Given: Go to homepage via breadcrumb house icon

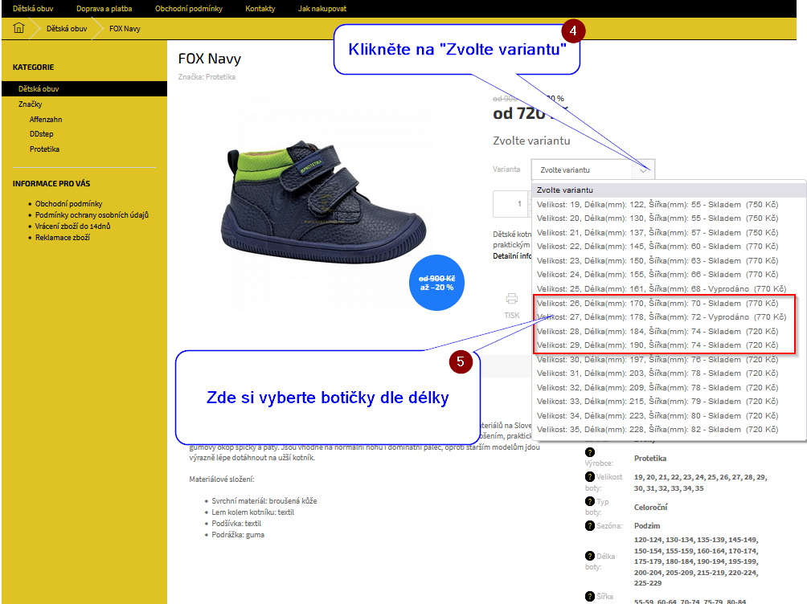Looking at the screenshot, I should pos(18,28).
